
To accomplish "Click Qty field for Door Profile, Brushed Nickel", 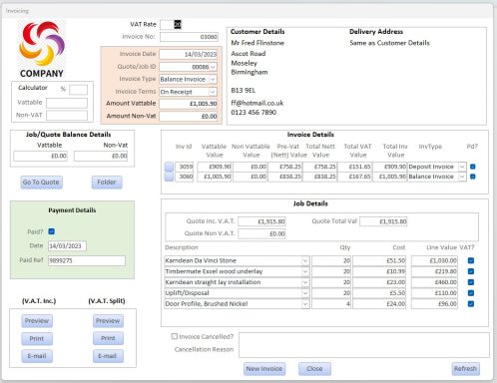I will click(331, 304).
